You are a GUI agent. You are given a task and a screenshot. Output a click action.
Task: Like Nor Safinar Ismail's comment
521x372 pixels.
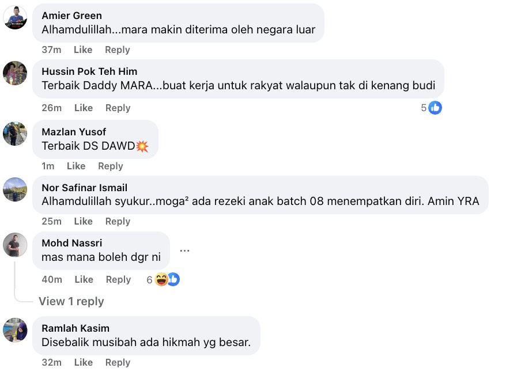tap(83, 221)
